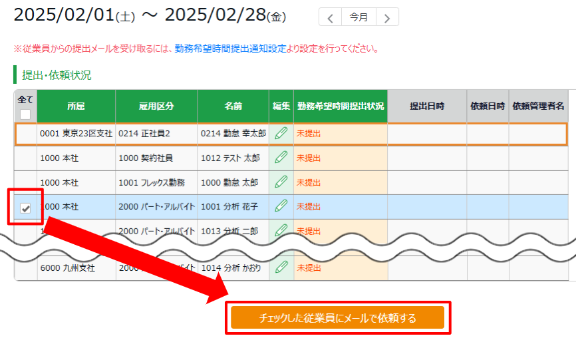Click edit pencil for 分析 花子
This screenshot has height=344, width=576.
coord(281,207)
